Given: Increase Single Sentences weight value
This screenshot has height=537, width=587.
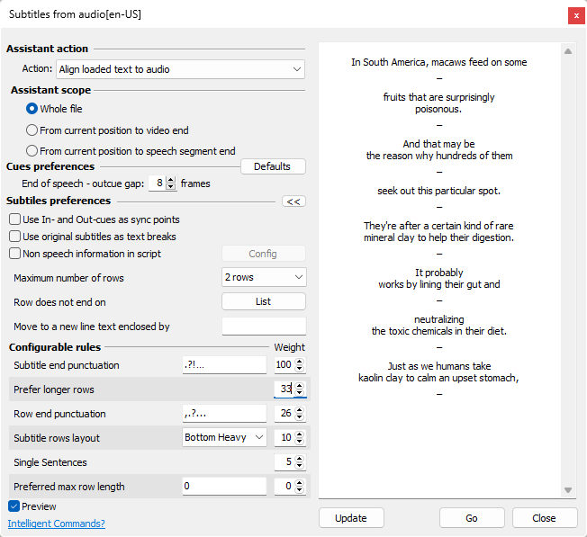Looking at the screenshot, I should pyautogui.click(x=301, y=459).
